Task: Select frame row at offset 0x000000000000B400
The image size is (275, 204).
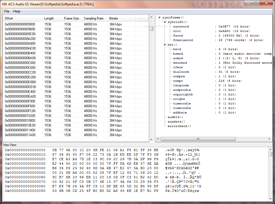Action: 76,53
